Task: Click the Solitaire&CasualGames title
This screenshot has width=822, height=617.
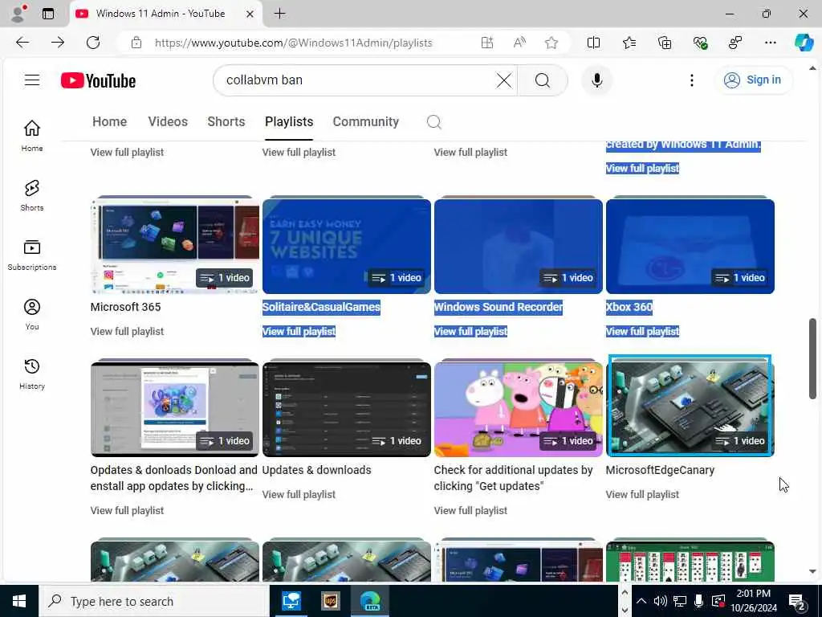Action: click(321, 308)
